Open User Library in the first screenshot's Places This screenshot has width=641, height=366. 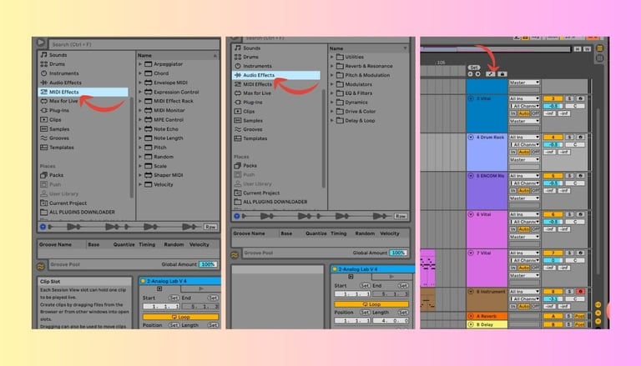coord(59,193)
